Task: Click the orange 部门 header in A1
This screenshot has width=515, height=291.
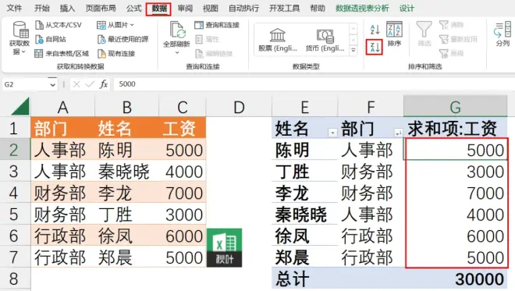Action: pos(62,128)
